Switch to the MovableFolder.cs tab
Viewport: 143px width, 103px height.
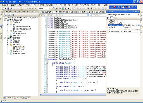pos(62,12)
